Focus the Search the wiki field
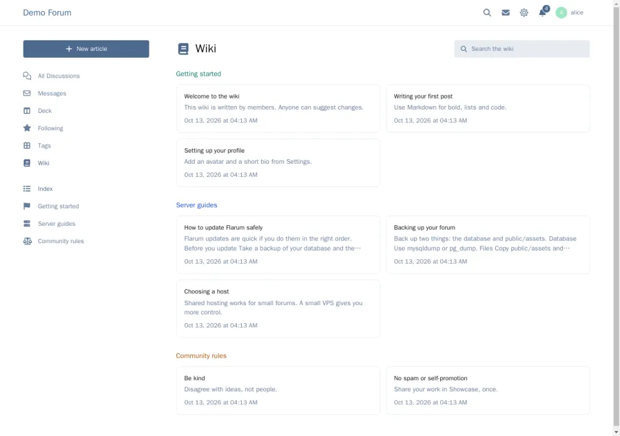 [522, 48]
